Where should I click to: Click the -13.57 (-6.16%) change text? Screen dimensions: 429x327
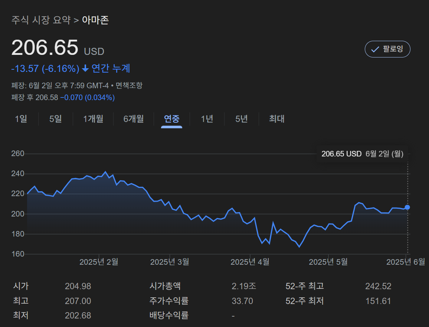click(x=45, y=68)
